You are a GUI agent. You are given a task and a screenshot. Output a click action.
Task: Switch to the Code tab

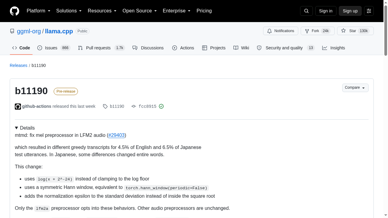21,48
